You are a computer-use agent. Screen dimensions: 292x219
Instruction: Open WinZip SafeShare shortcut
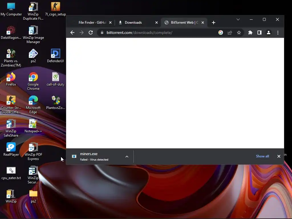tap(11, 128)
